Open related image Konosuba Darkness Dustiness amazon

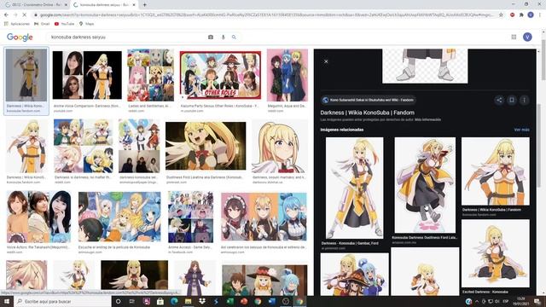click(425, 185)
